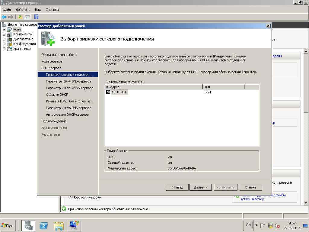Go to Перед началом работы step

[x=59, y=55]
